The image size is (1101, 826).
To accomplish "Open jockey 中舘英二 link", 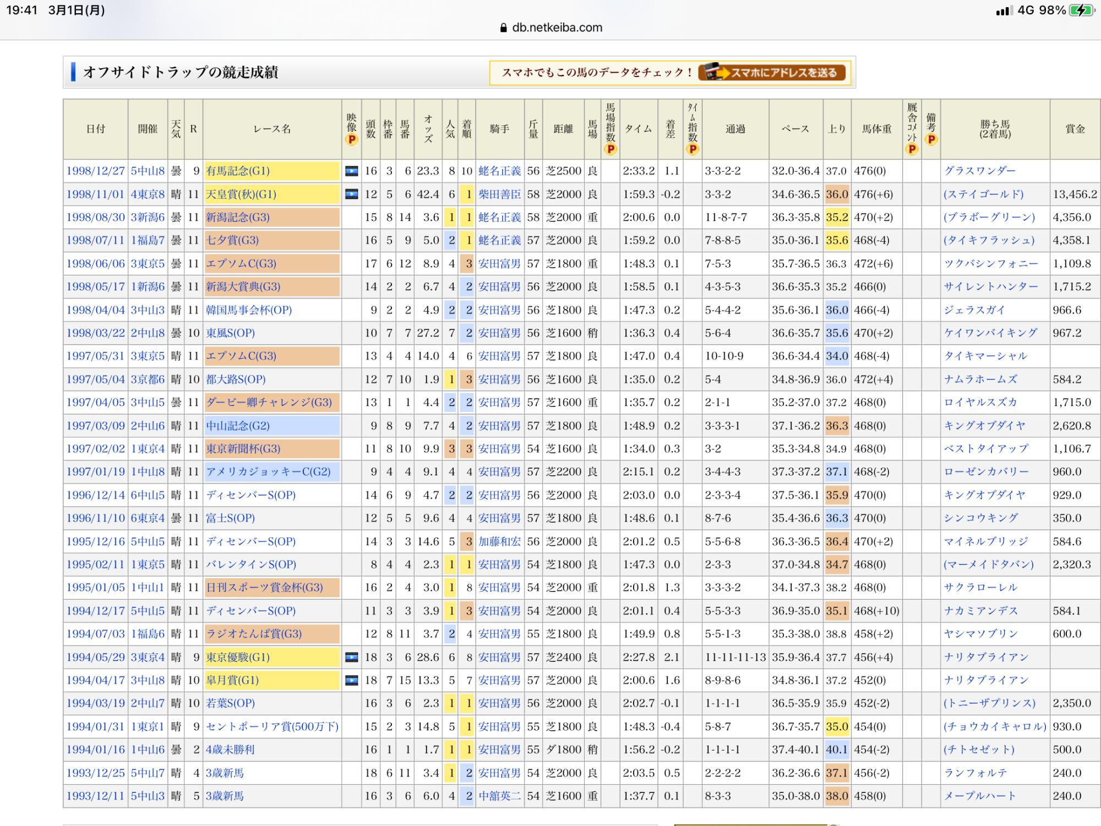I will pos(499,796).
